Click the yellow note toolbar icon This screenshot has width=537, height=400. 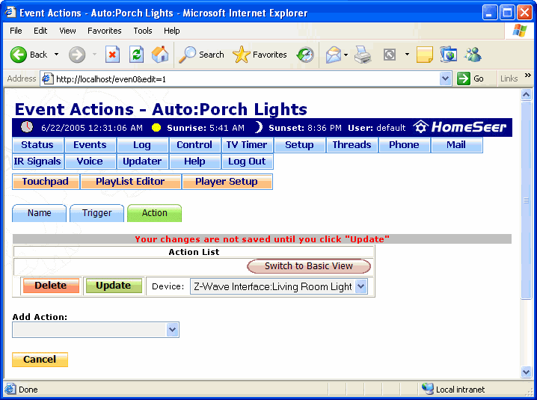tap(425, 55)
